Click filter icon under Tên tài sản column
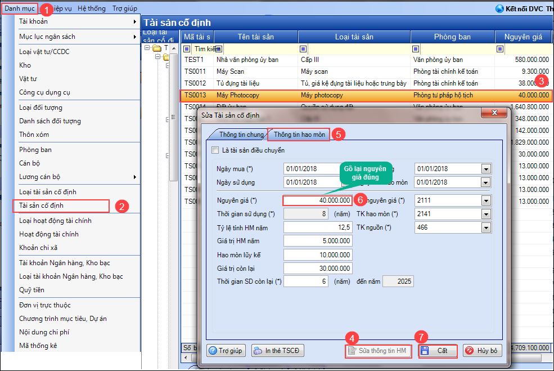554x371 pixels. (219, 49)
